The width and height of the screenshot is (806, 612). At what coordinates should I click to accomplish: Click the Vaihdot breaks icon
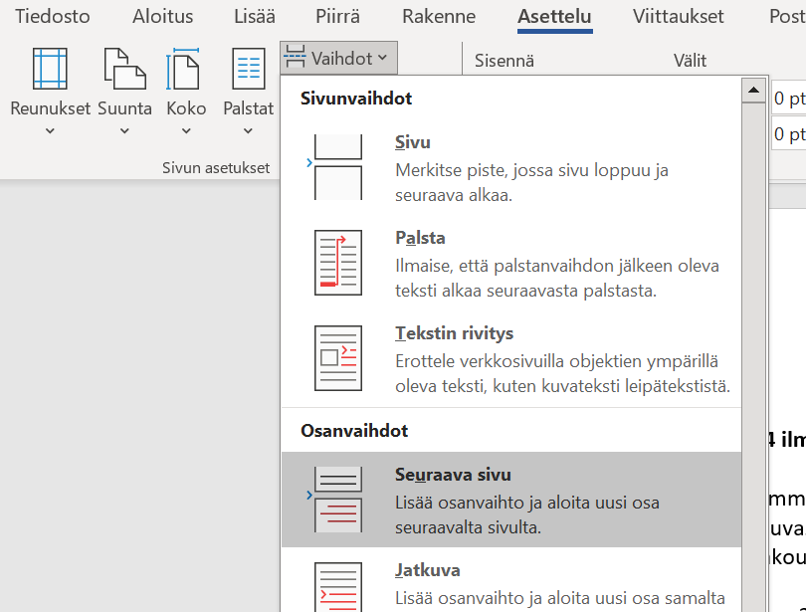337,58
